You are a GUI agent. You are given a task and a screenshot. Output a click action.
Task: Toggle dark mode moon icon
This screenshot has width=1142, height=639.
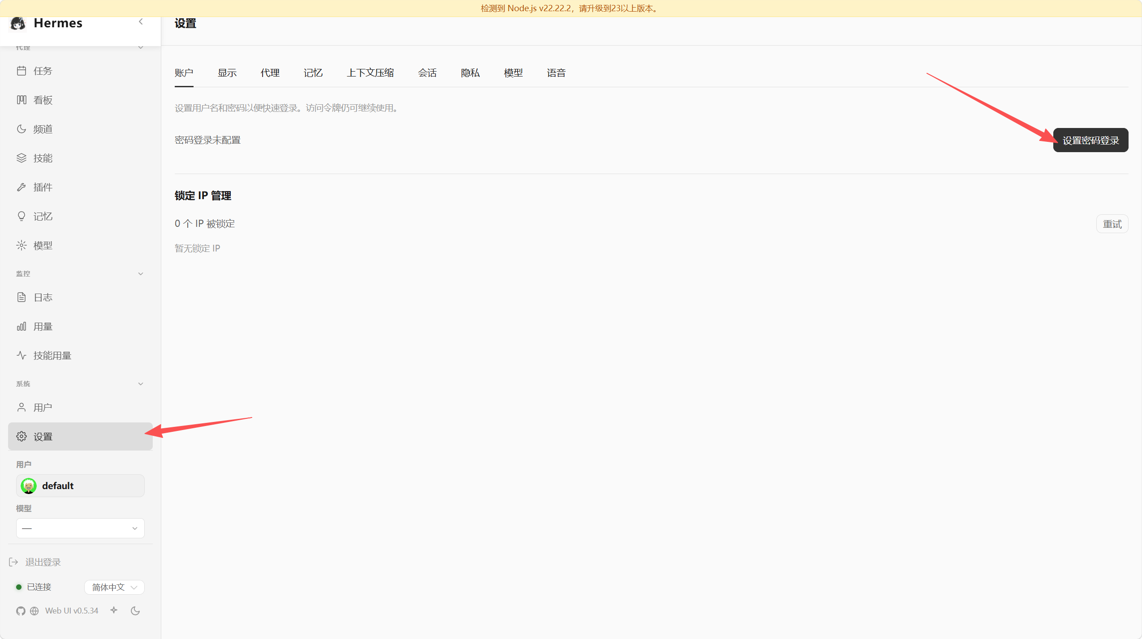pyautogui.click(x=135, y=611)
